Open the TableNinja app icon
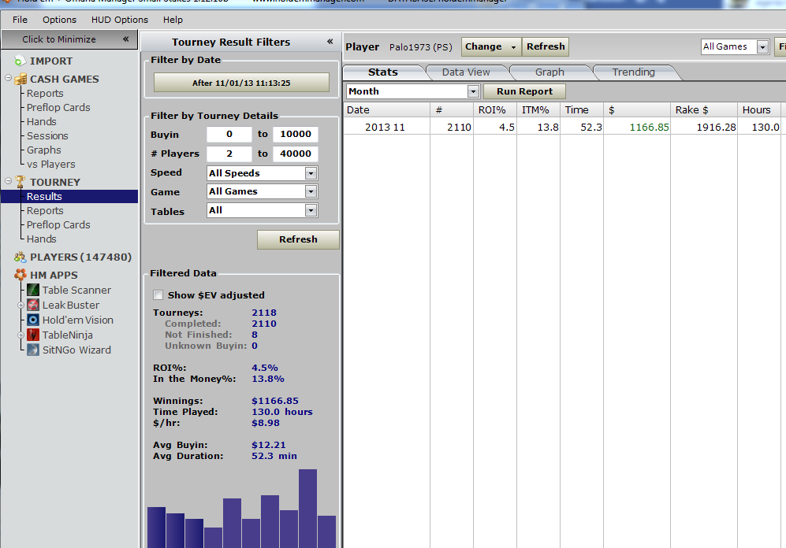The image size is (786, 548). click(33, 335)
